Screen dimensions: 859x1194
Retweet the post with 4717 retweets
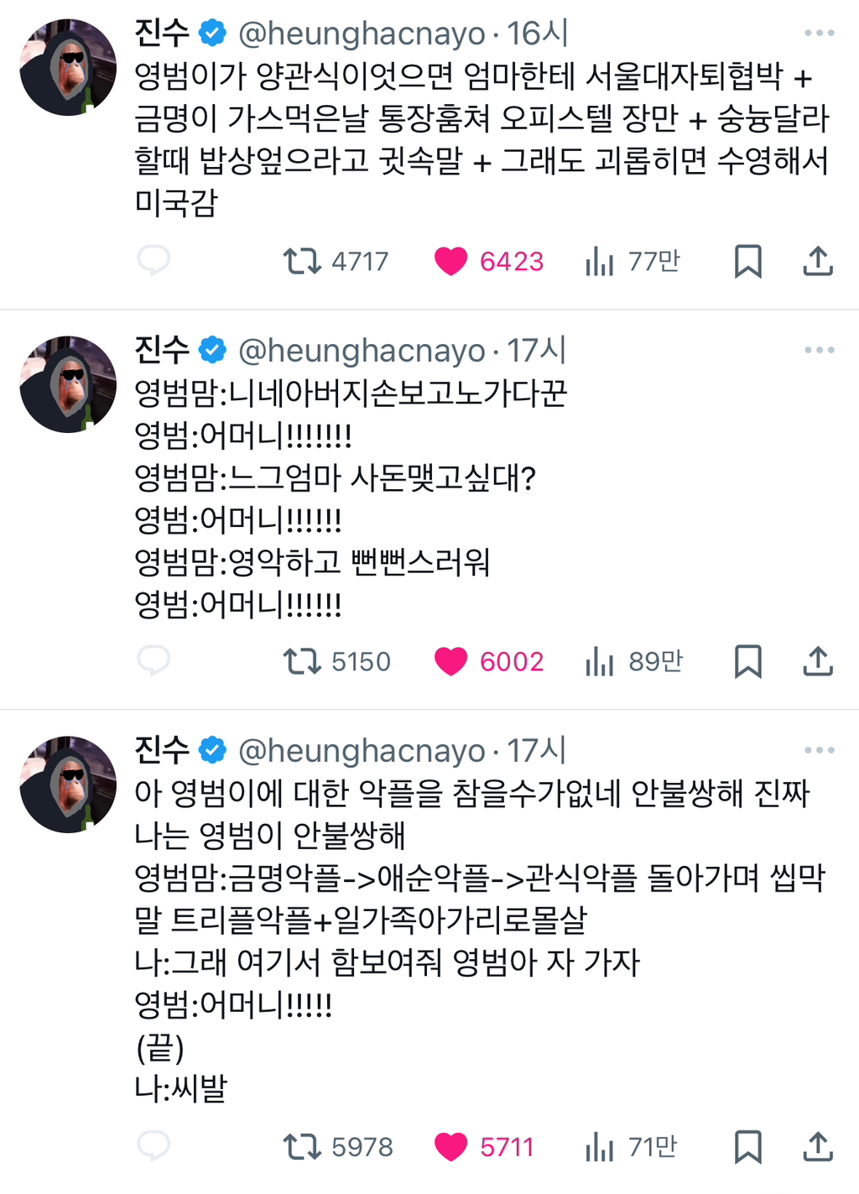(x=302, y=261)
